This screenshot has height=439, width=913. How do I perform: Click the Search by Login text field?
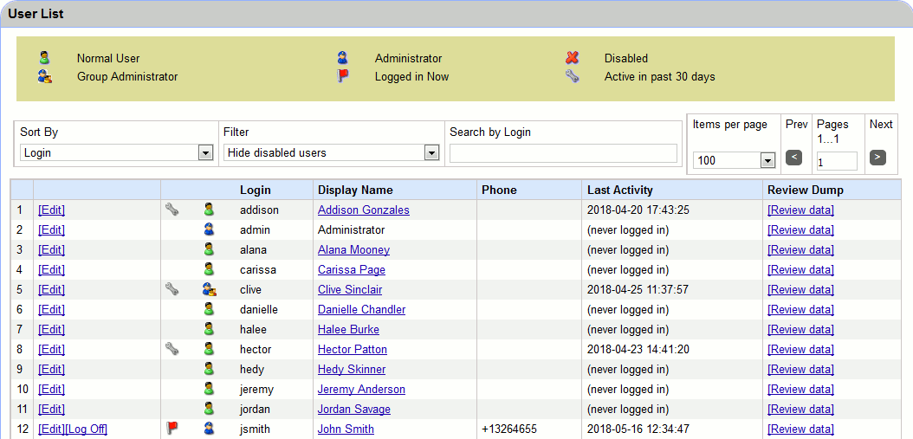click(563, 153)
